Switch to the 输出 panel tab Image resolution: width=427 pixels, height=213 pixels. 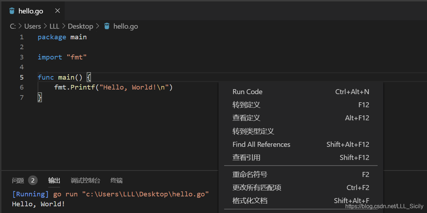point(54,180)
